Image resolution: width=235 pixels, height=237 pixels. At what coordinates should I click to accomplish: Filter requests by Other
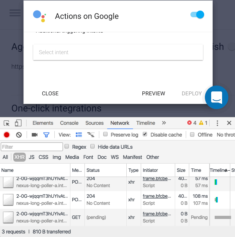click(152, 157)
